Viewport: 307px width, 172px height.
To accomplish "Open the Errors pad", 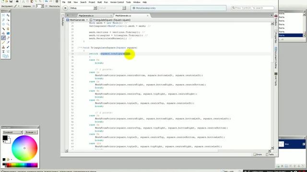I will [x=258, y=154].
